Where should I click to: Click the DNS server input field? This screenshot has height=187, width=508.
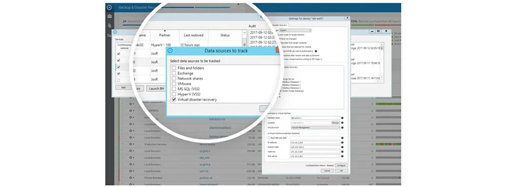315,156
